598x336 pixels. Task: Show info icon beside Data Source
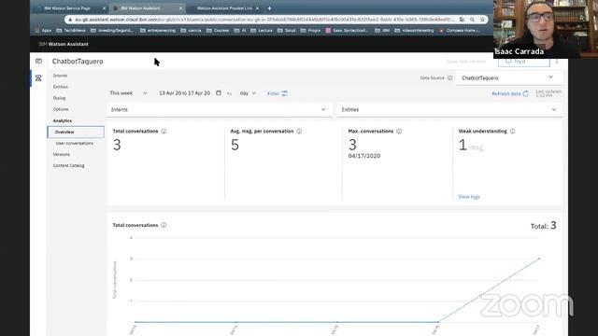(450, 77)
